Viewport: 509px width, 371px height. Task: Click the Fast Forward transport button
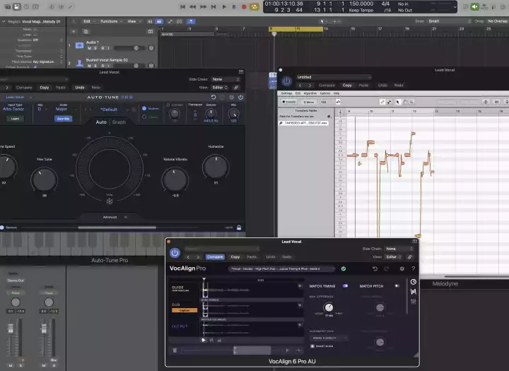(203, 6)
